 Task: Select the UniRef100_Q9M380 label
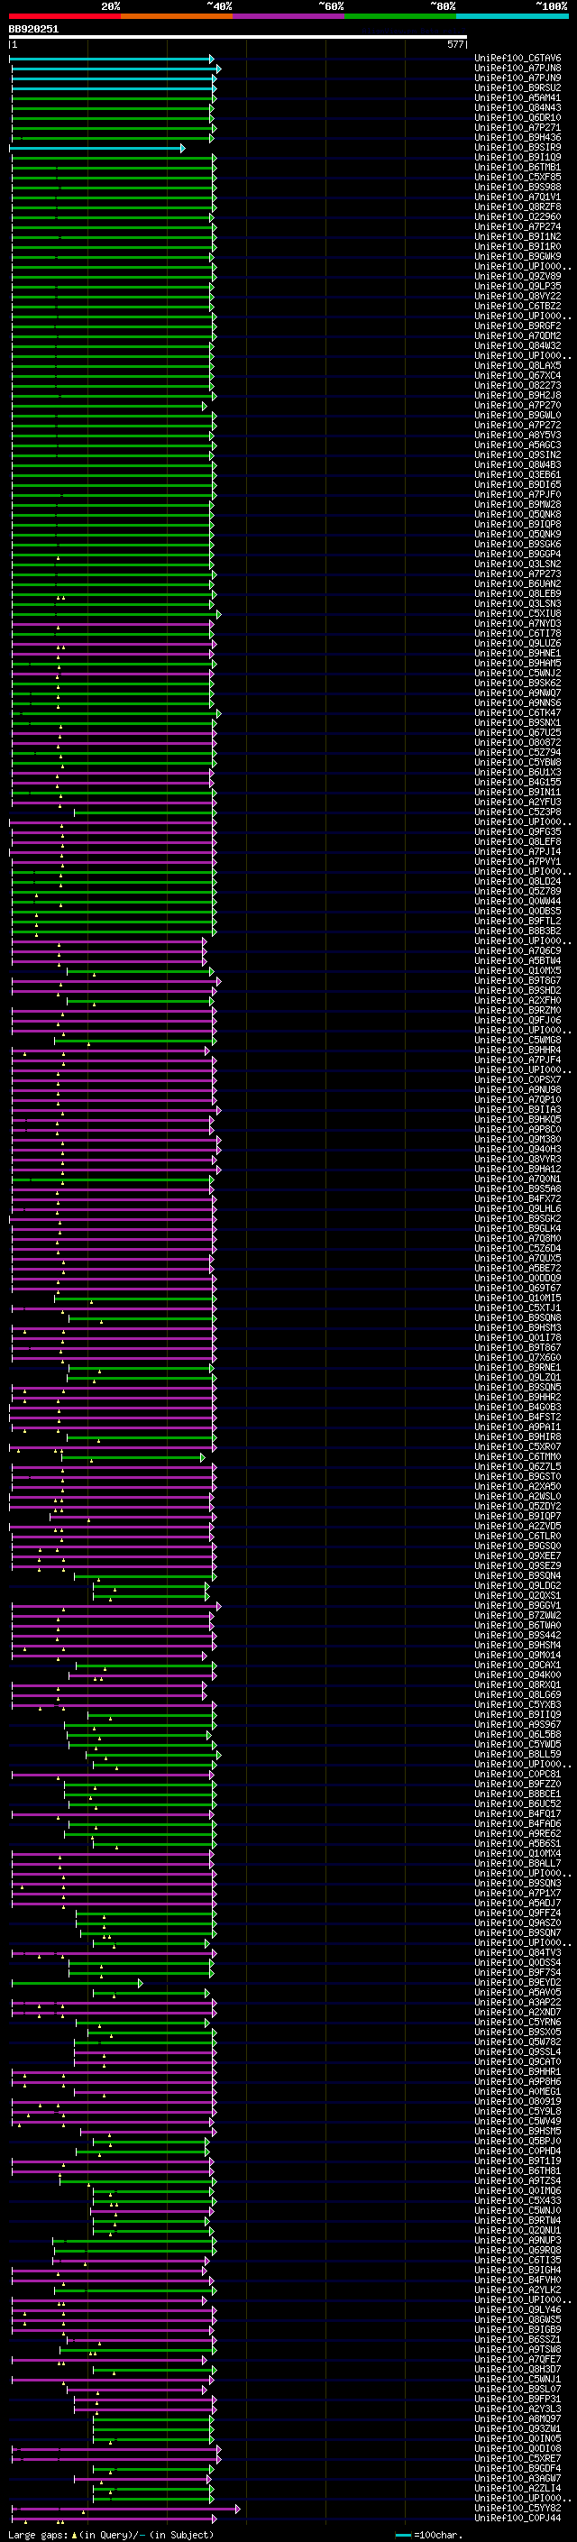point(517,1139)
